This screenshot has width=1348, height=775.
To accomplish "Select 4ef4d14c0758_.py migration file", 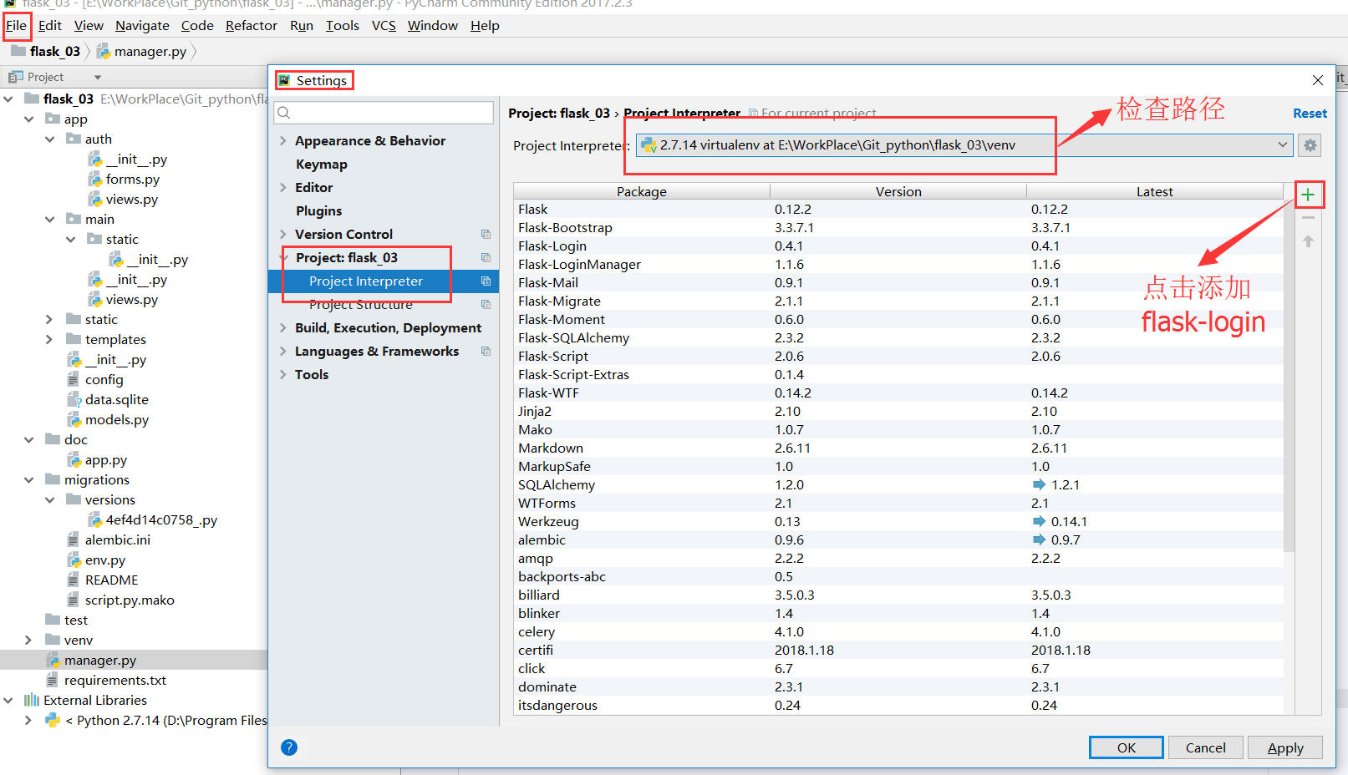I will [x=161, y=520].
